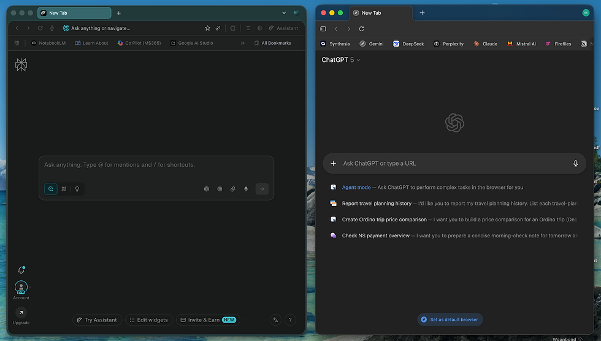Select Atlas New Tab tab
This screenshot has height=341, width=601.
[x=381, y=13]
